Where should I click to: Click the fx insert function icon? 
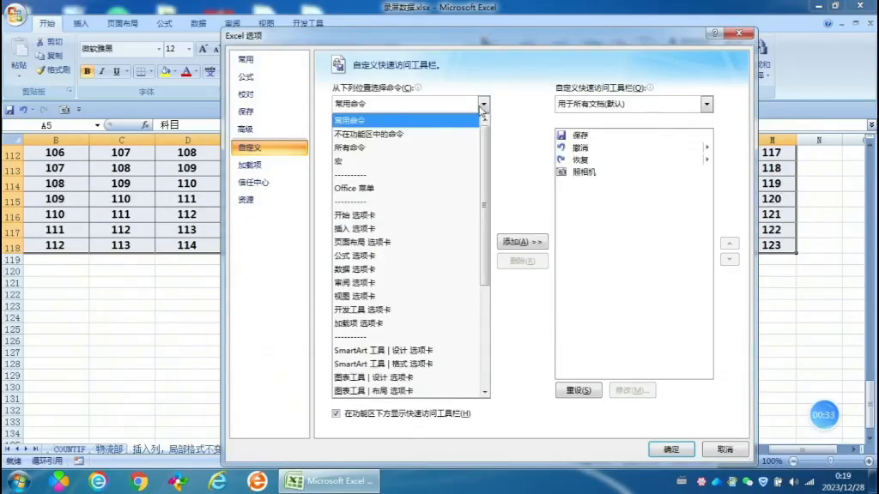pos(145,125)
